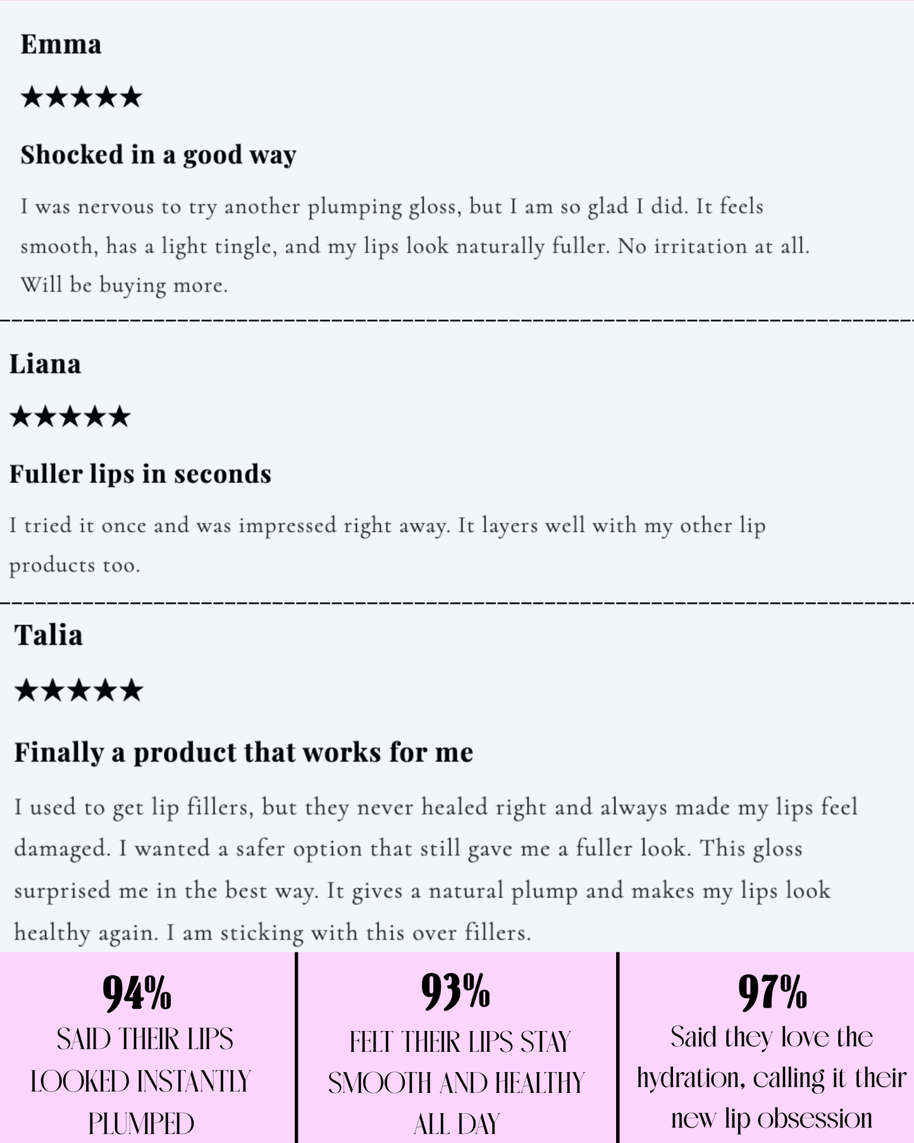
Task: Click the reviewer name Talia
Action: tap(49, 635)
